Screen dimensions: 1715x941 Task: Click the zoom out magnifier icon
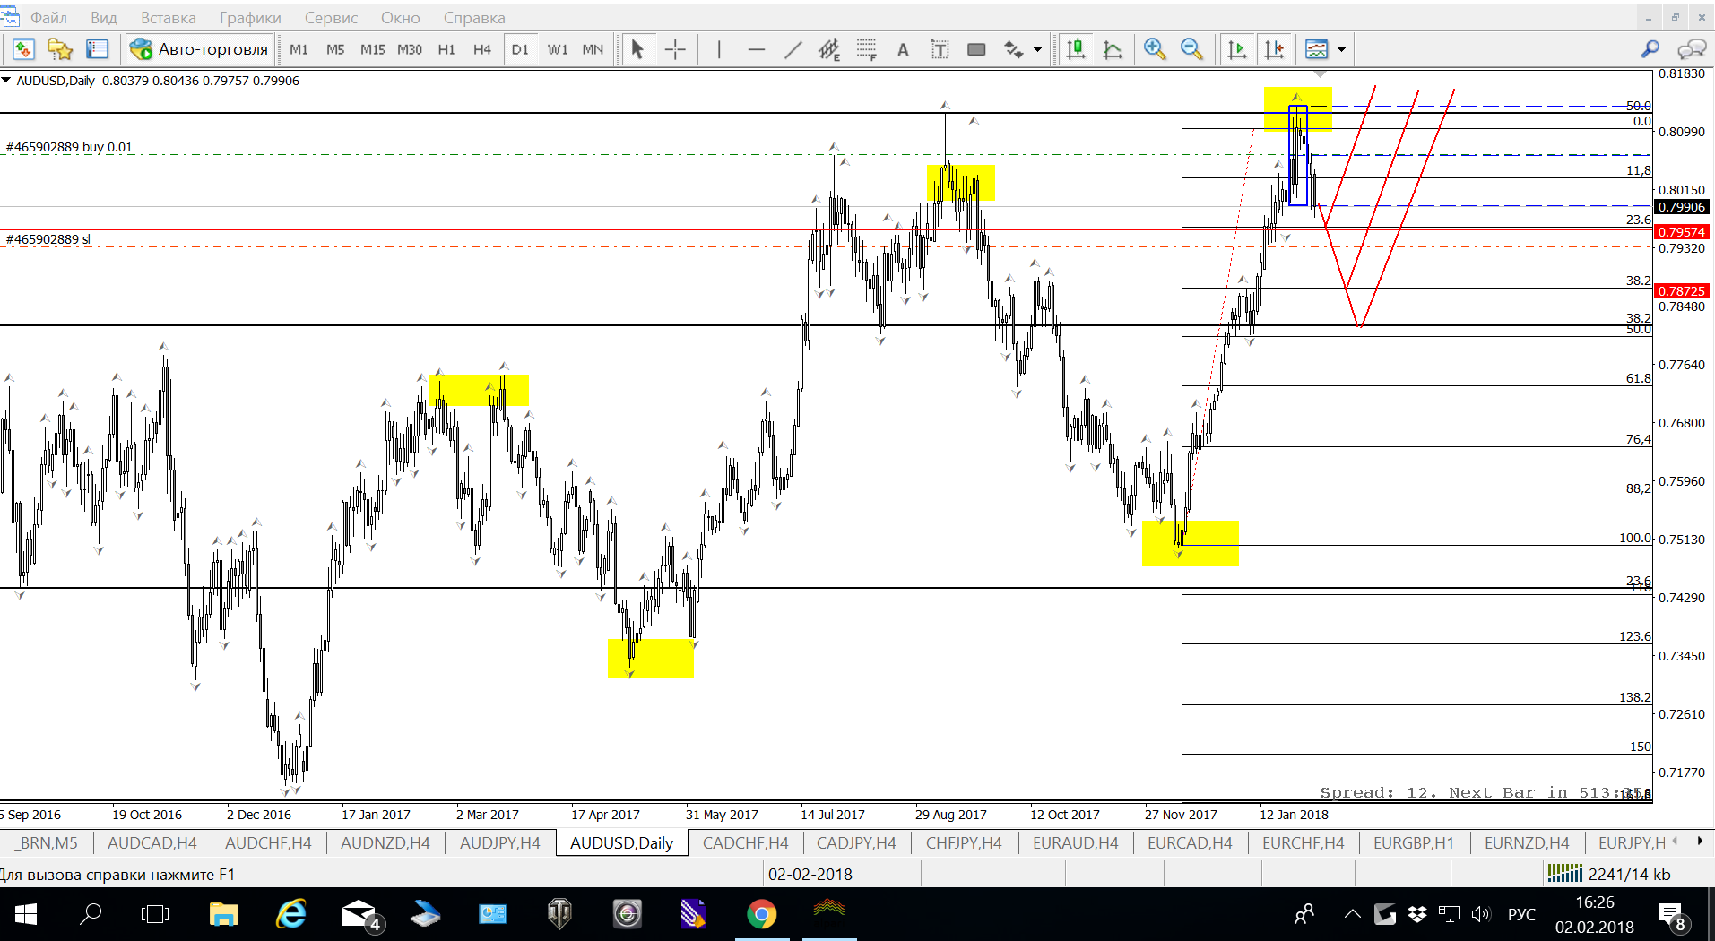(x=1191, y=50)
